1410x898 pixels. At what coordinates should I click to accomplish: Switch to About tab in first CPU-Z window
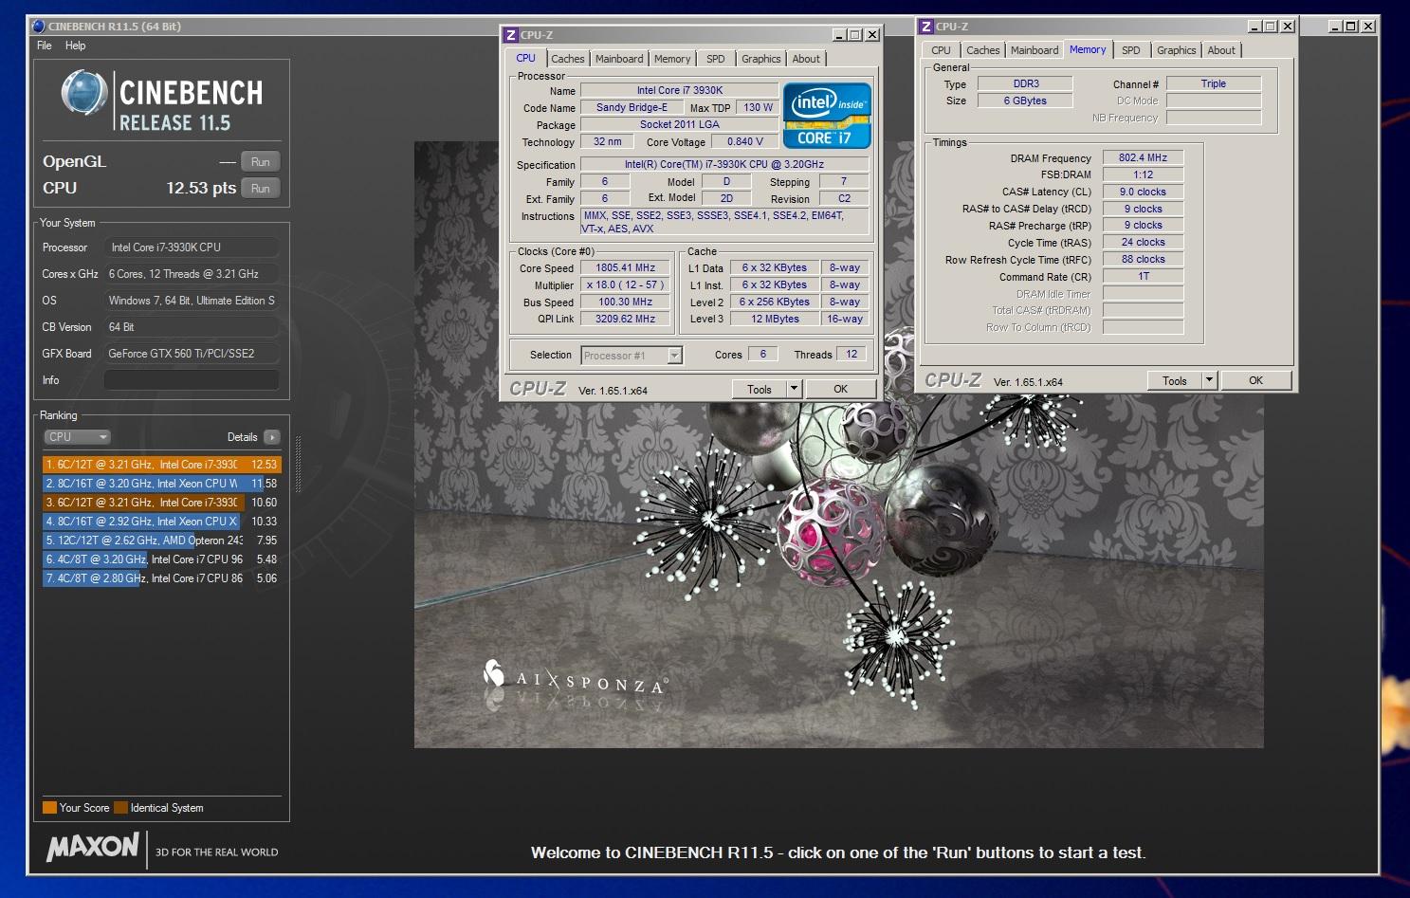(x=806, y=59)
